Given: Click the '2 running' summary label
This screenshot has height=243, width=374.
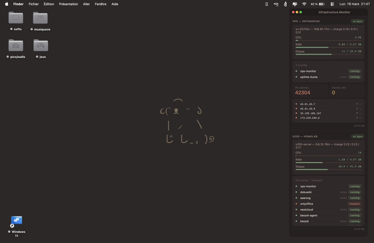Looking at the screenshot, I should [x=301, y=65].
